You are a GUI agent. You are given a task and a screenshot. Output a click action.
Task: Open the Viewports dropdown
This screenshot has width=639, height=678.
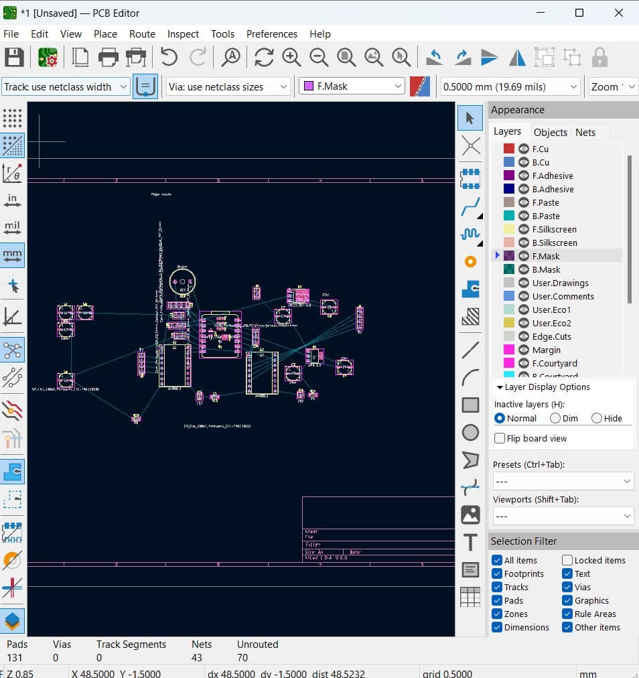(563, 517)
